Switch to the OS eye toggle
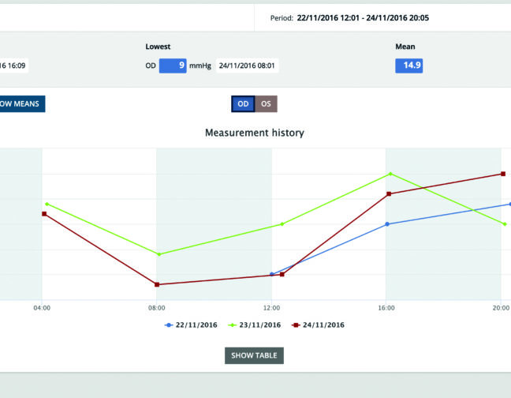 click(266, 104)
